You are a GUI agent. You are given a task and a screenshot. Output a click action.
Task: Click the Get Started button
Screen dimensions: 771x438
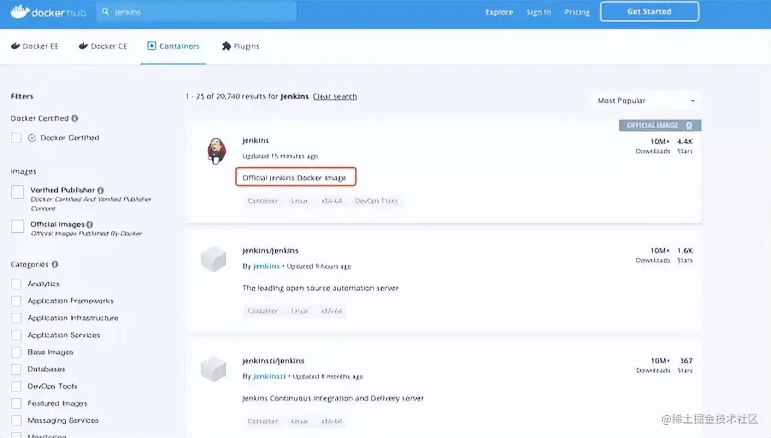(649, 11)
